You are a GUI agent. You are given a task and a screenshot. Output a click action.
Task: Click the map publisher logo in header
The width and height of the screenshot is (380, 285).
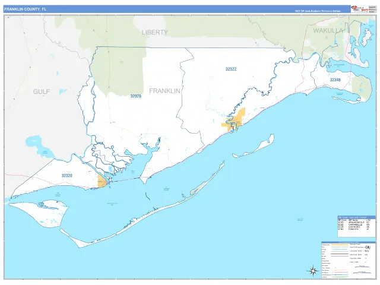pyautogui.click(x=359, y=9)
